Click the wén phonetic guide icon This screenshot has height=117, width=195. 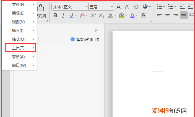[x=145, y=7]
